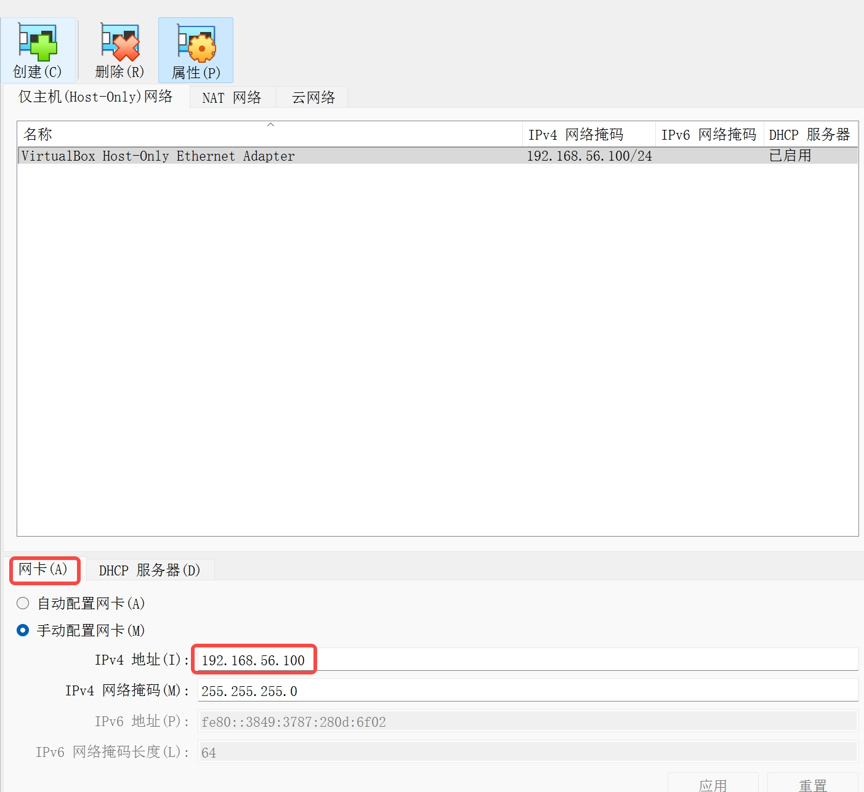Click the 192.168.56.100/24 cell

[x=589, y=156]
